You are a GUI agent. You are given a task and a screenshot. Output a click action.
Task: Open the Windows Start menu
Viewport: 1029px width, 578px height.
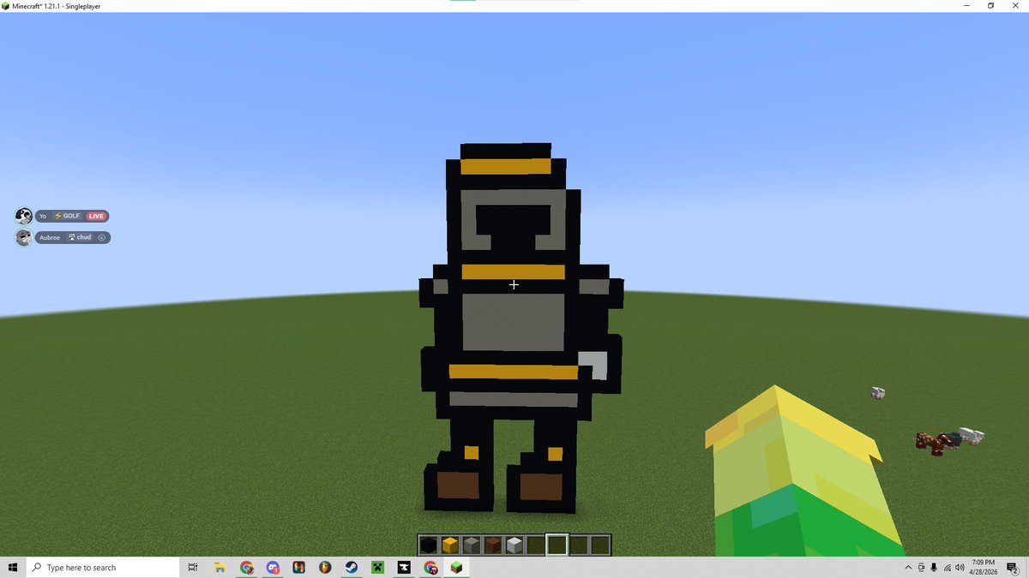tap(13, 567)
